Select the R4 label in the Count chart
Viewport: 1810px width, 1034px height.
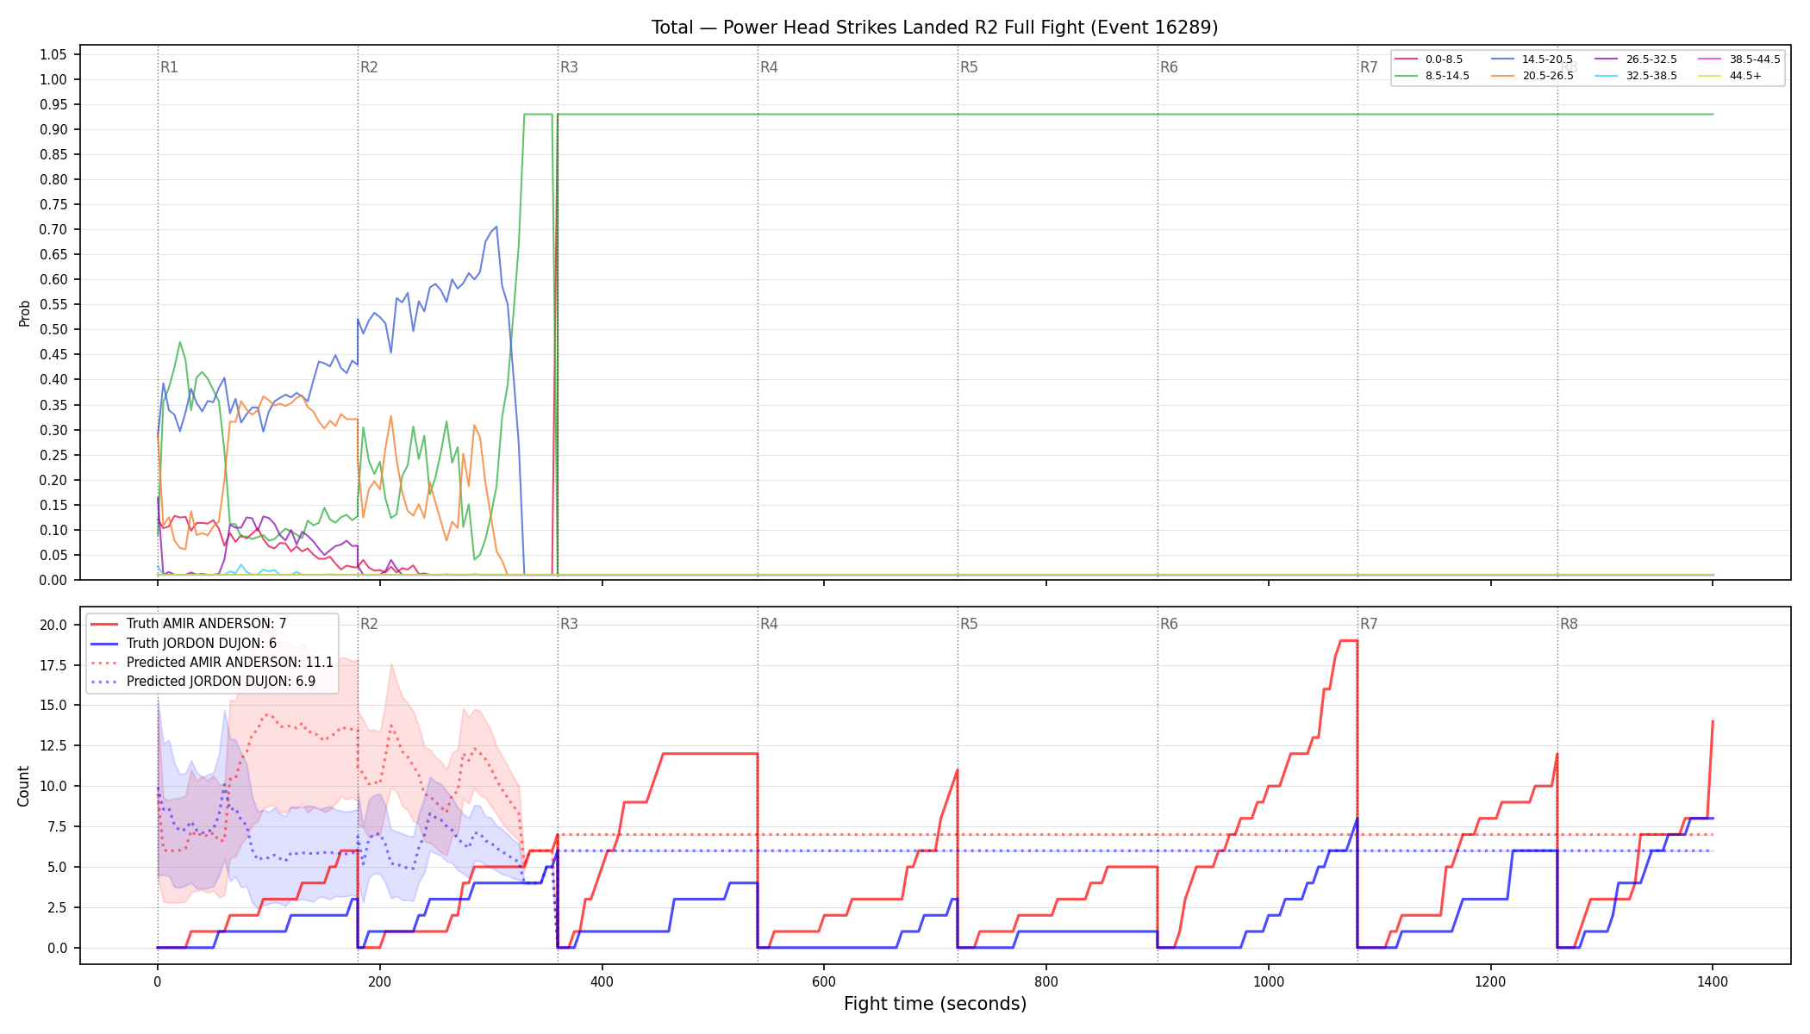769,624
